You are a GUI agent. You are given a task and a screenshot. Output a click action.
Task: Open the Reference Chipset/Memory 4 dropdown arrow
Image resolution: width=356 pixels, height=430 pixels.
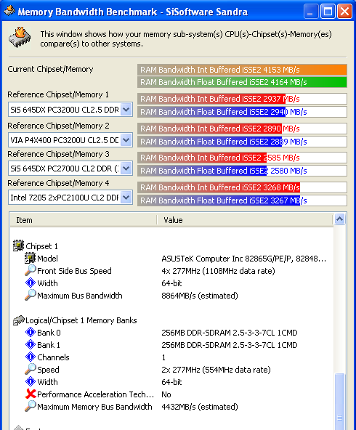point(126,198)
